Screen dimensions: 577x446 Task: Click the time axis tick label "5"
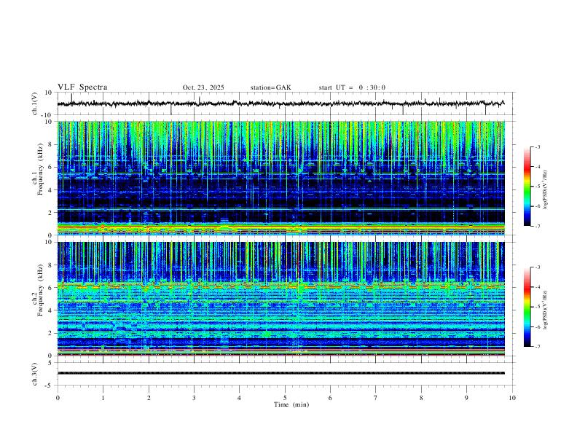(285, 398)
